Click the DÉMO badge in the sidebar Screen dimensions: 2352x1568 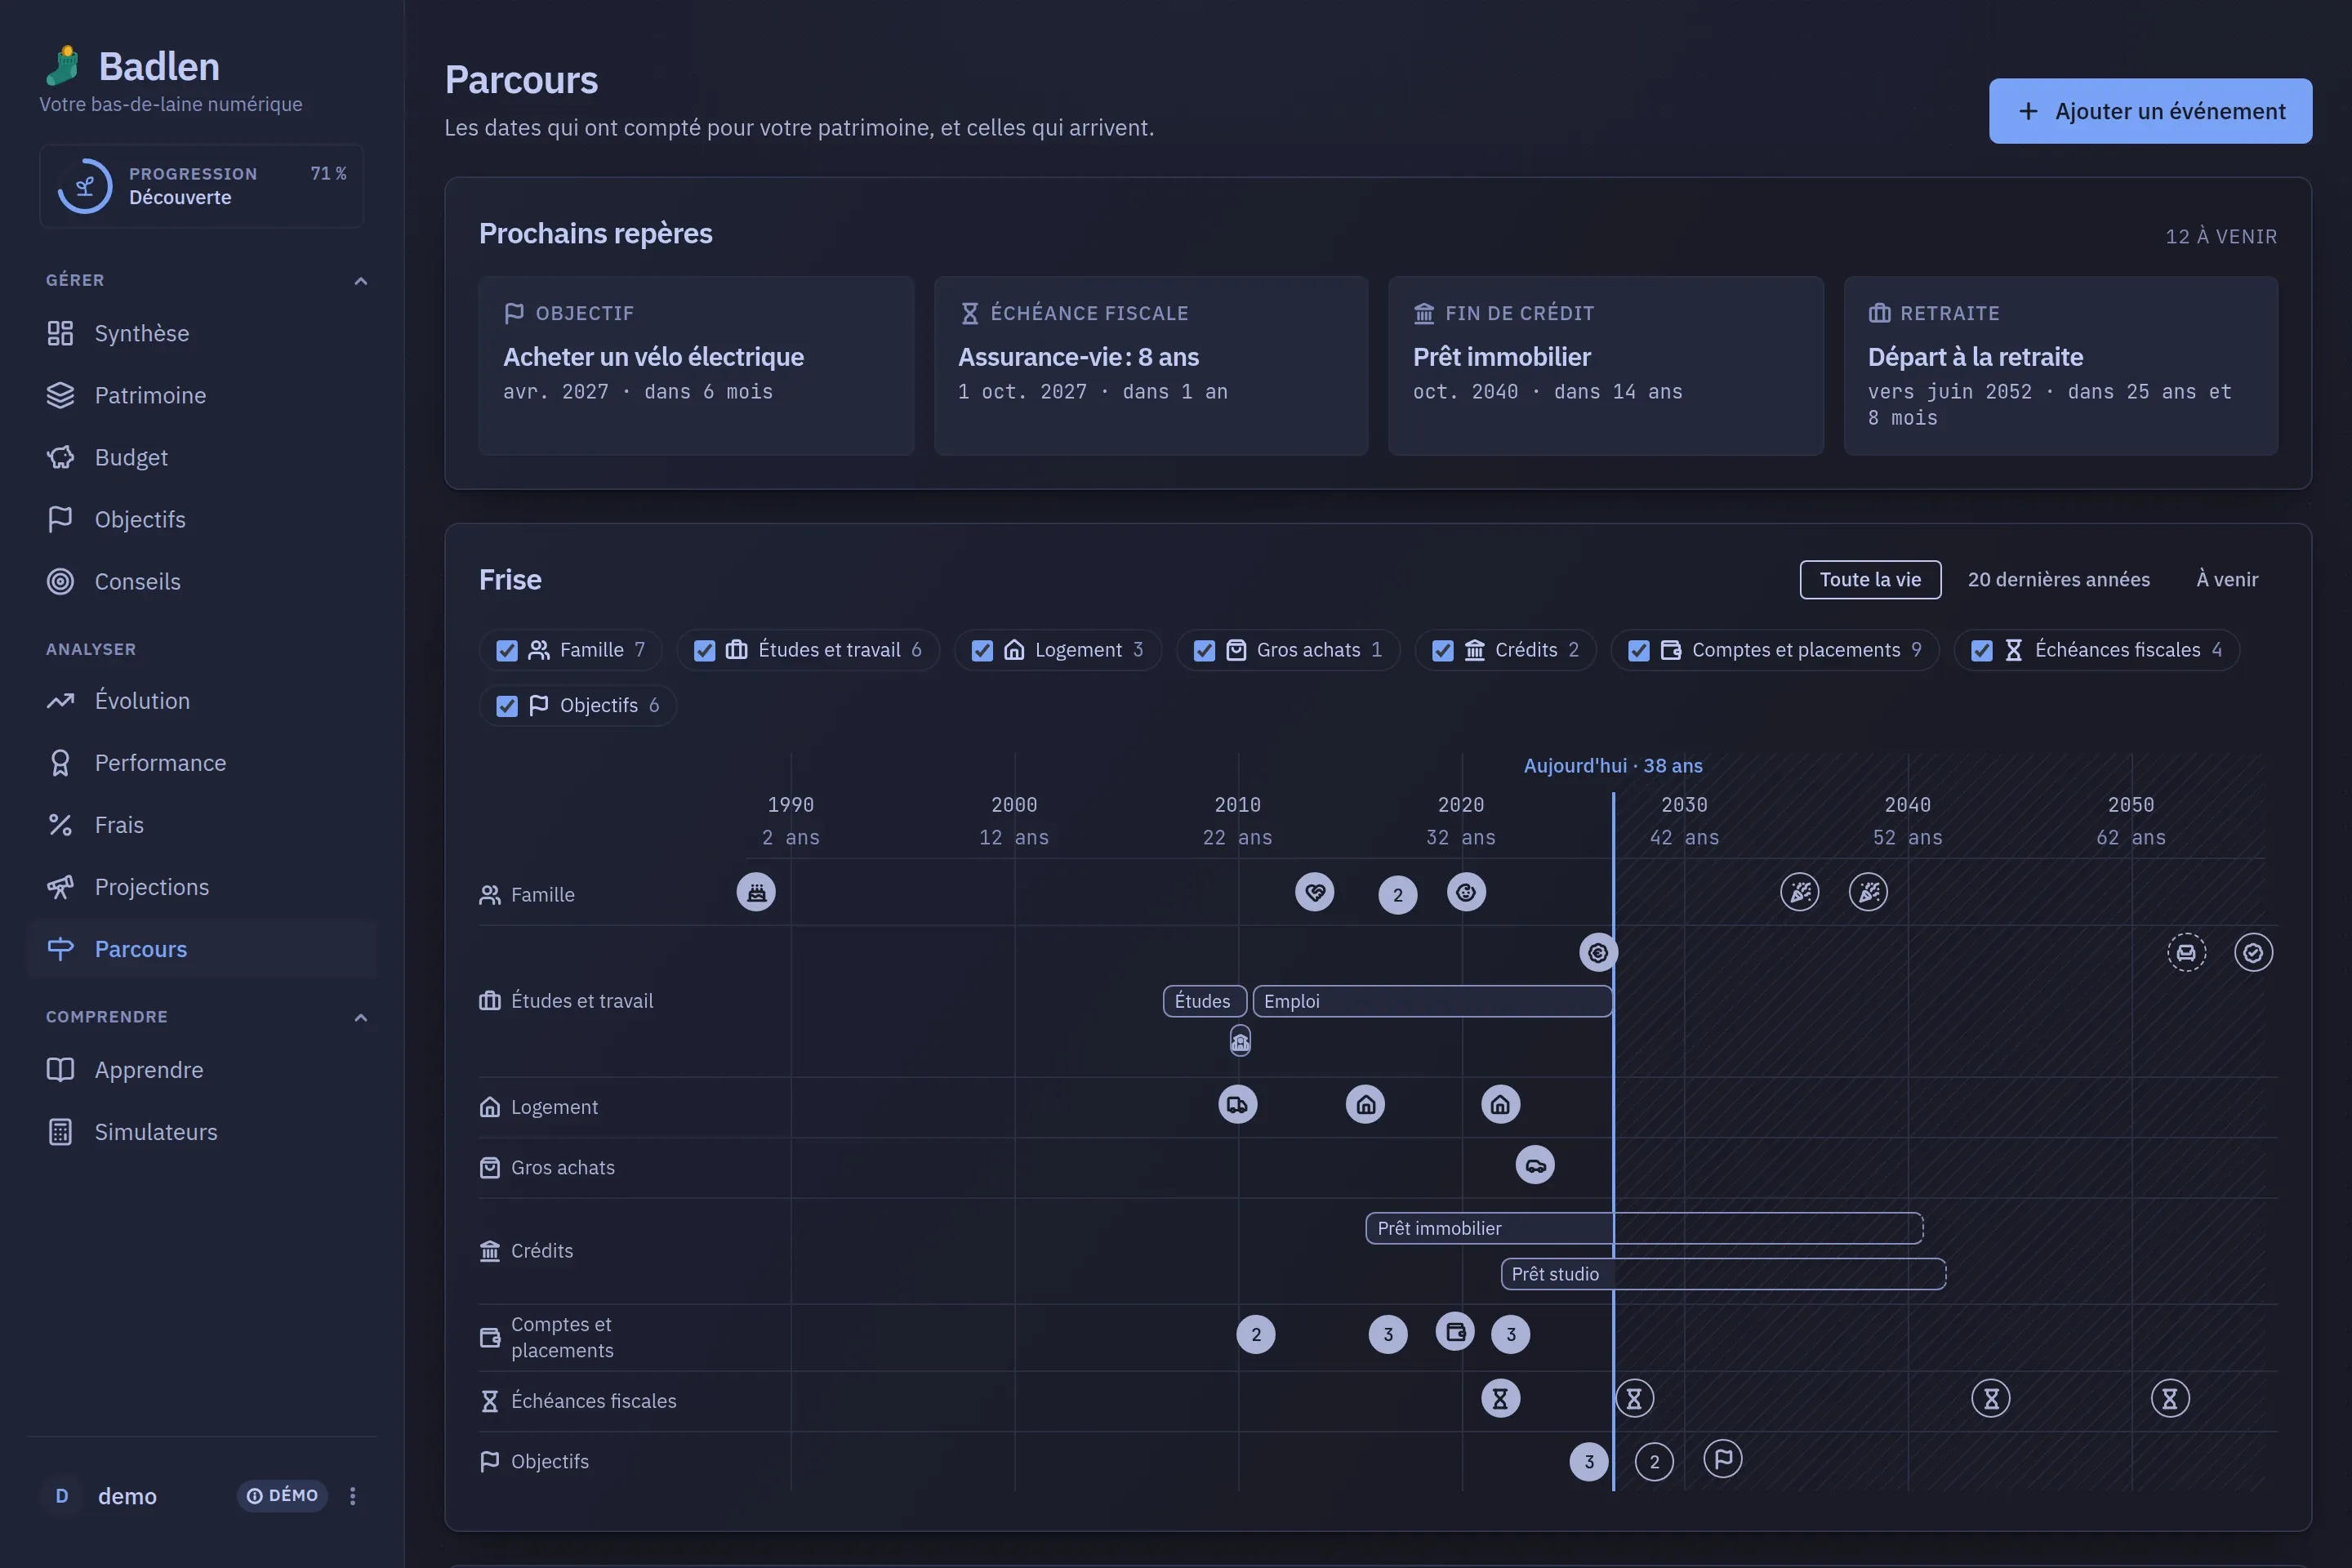(x=283, y=1495)
